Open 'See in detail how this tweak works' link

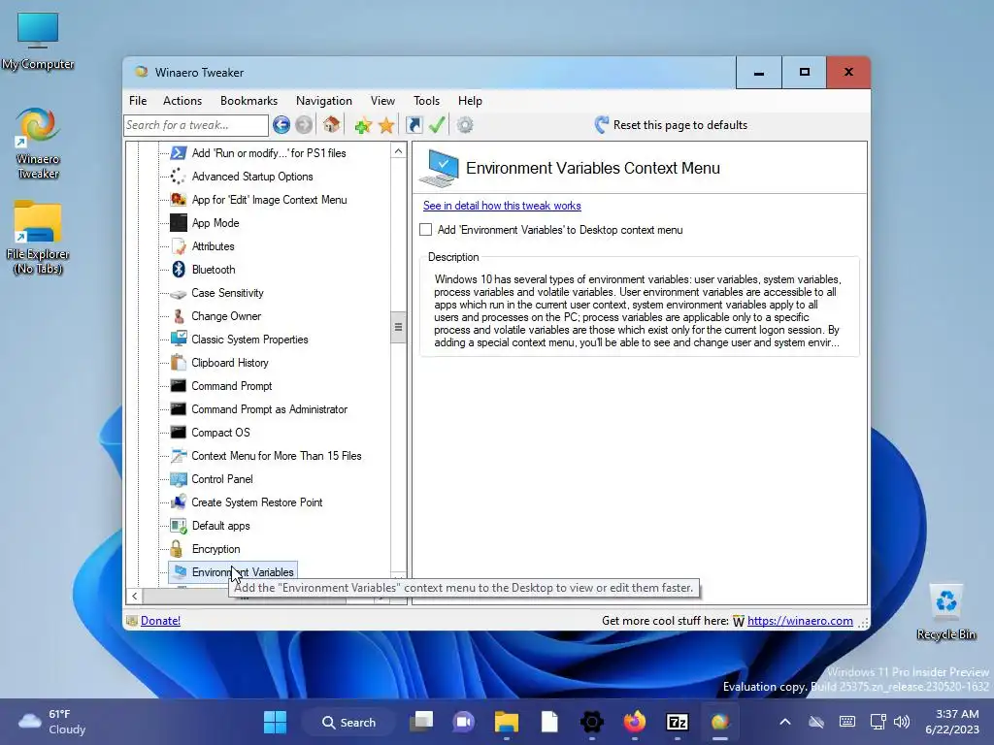tap(502, 206)
